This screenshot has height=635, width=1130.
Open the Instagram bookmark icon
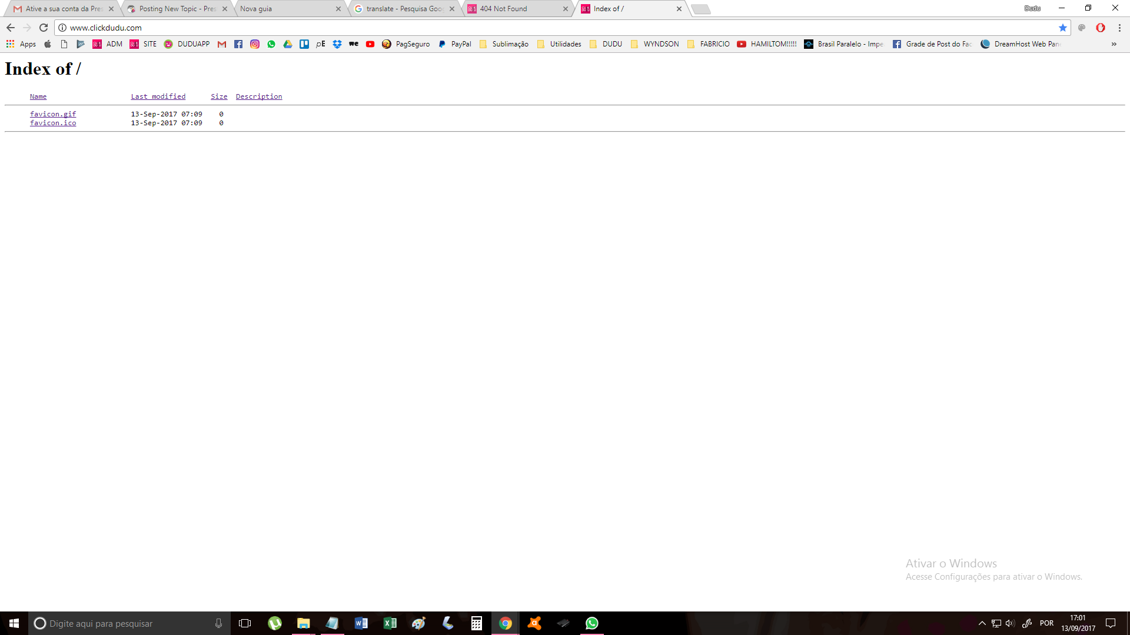[x=255, y=44]
